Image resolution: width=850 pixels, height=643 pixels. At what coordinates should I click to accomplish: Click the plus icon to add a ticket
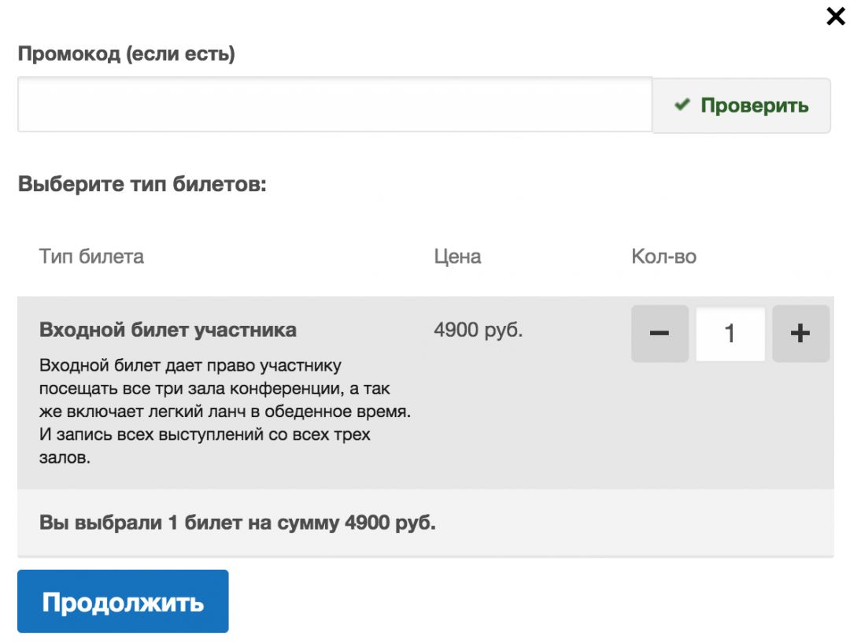(x=800, y=333)
